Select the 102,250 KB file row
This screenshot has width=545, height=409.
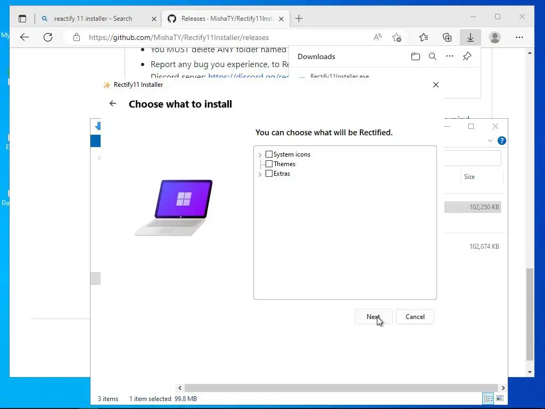tap(473, 207)
